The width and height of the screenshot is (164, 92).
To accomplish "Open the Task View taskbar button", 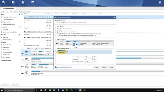I will [36, 90].
